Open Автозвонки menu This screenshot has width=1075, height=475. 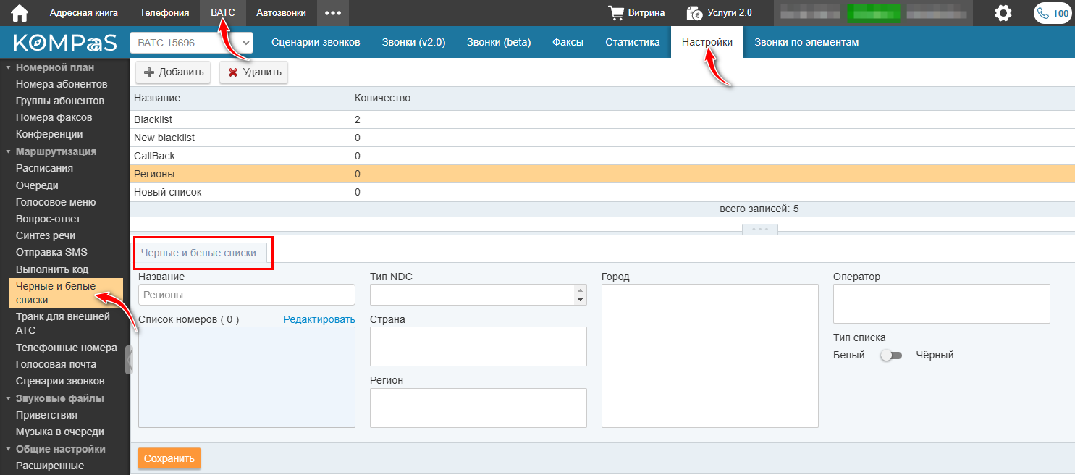(281, 13)
